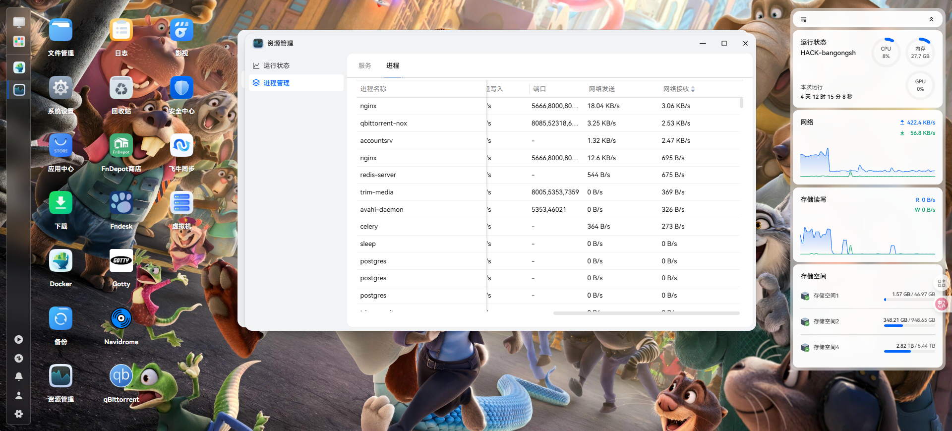Launch the qBittorrent desktop icon
Image resolution: width=952 pixels, height=431 pixels.
coord(121,376)
